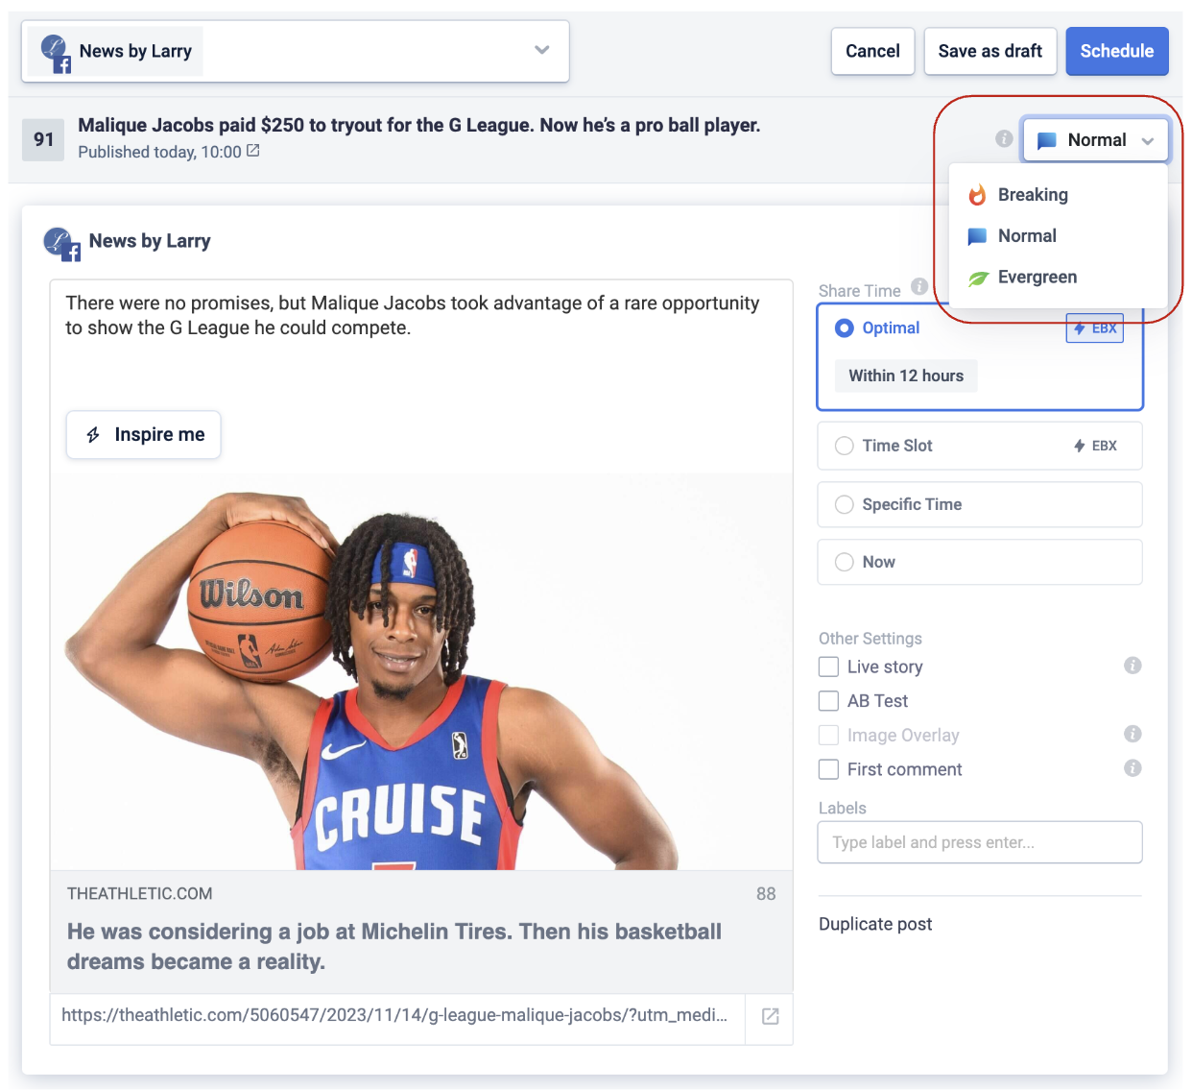This screenshot has width=1192, height=1091.
Task: Click external link icon next to published time
Action: point(253,151)
